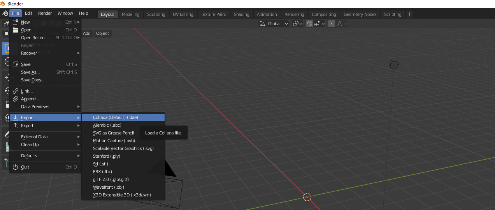495x210 pixels.
Task: Switch to the Texture Paint workspace
Action: point(213,14)
